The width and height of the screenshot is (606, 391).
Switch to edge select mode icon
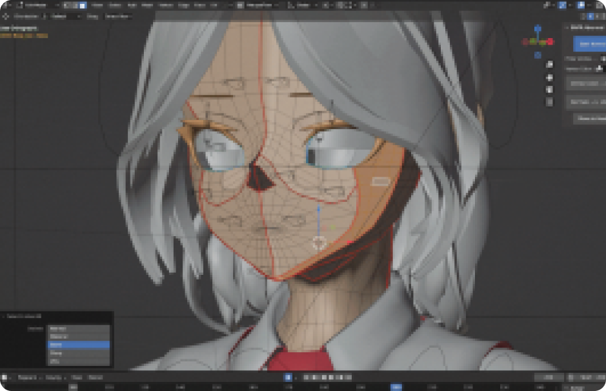(74, 5)
